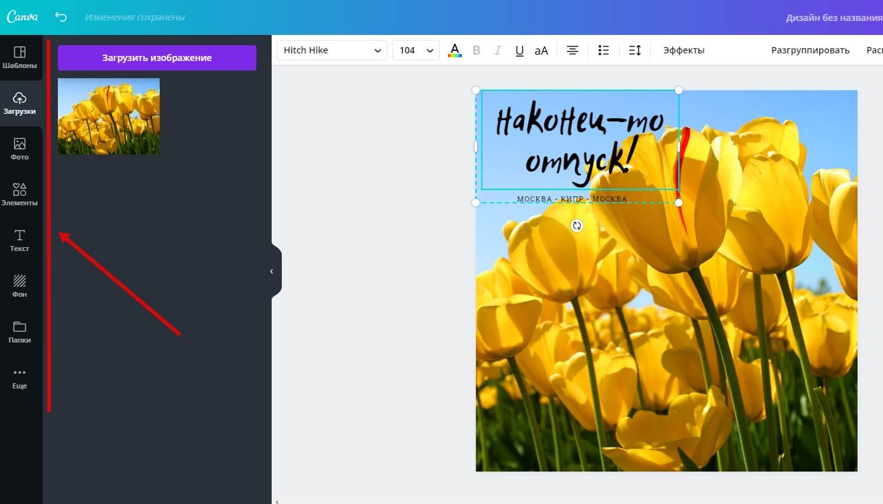Toggle italic formatting
Viewport: 883px width, 504px height.
coord(498,50)
